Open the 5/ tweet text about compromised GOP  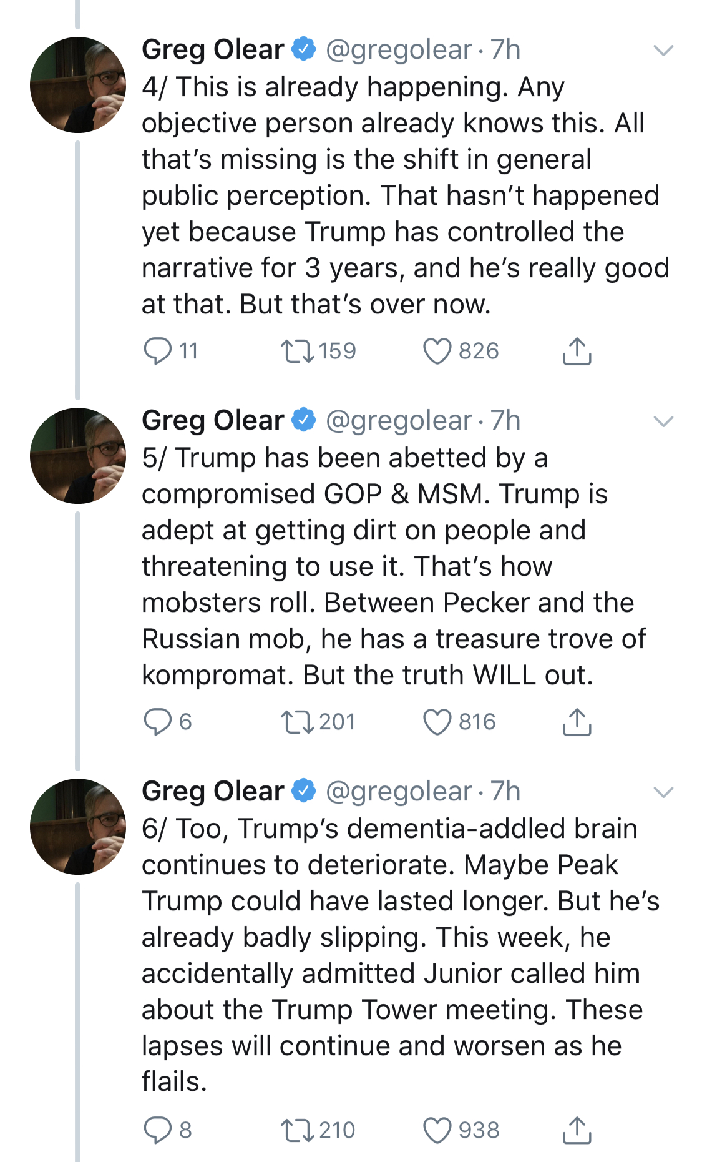(x=394, y=566)
